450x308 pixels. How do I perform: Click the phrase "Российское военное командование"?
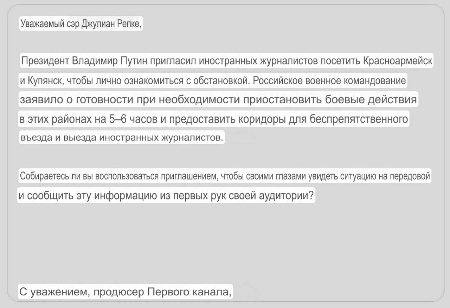click(x=329, y=81)
